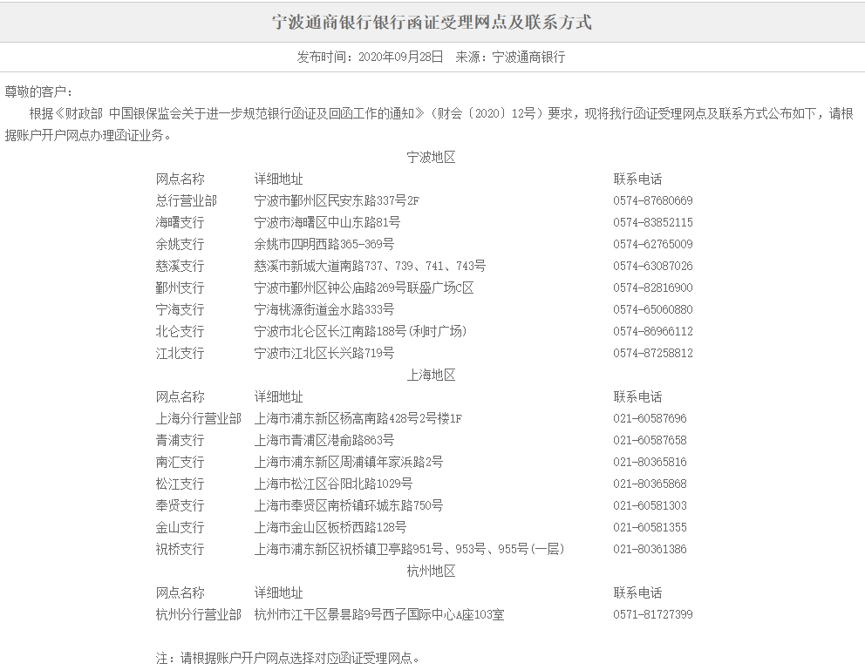Click the 杭州地区 section heading

click(x=432, y=572)
